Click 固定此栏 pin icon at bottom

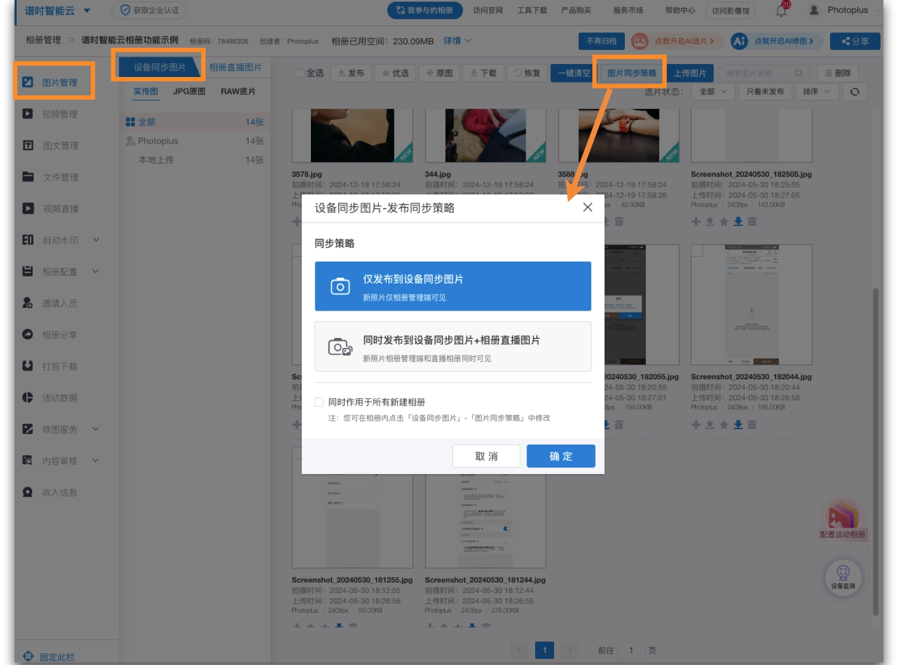point(28,656)
